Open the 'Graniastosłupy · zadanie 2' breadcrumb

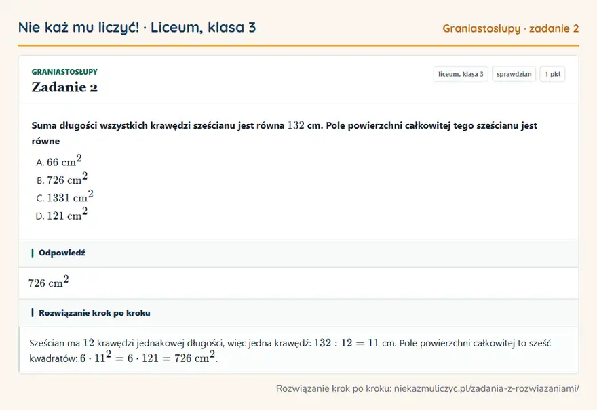point(511,28)
